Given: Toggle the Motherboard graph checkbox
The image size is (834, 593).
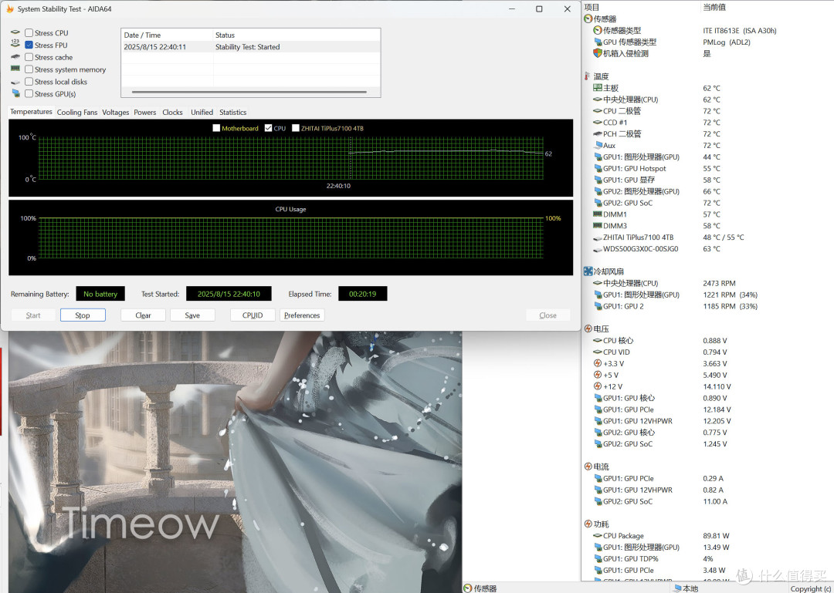Looking at the screenshot, I should (x=216, y=128).
